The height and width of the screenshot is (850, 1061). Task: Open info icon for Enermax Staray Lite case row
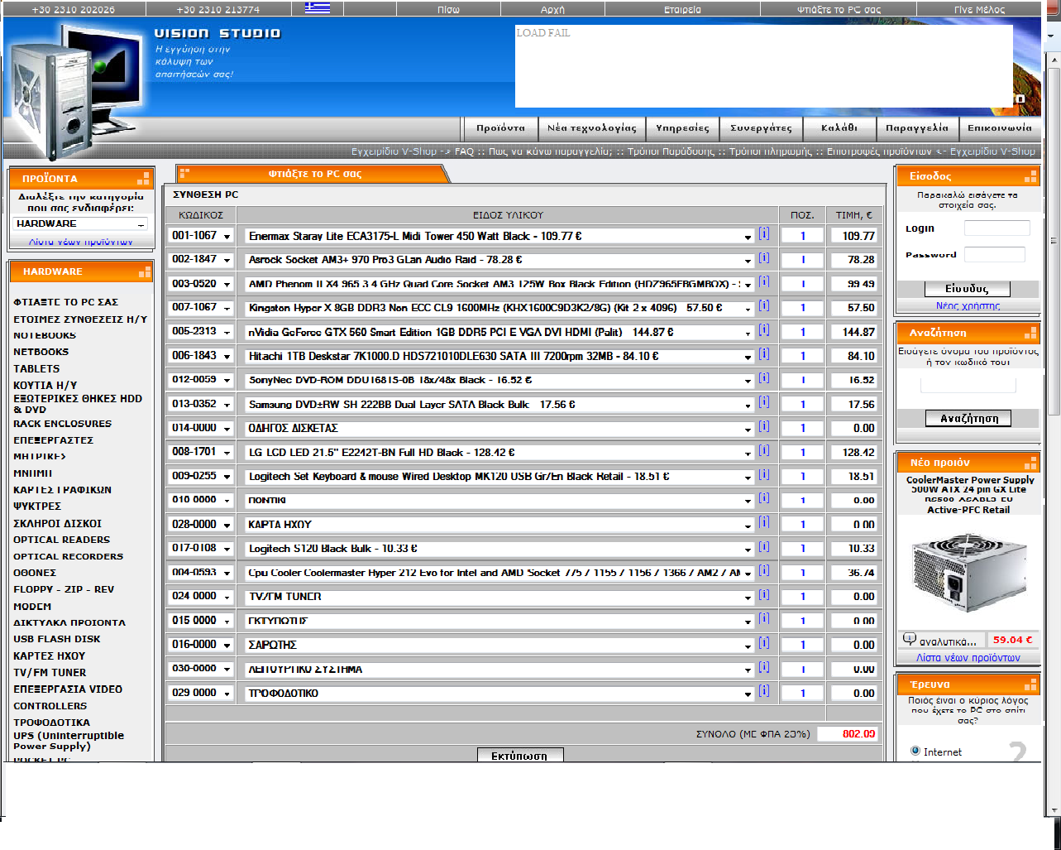click(764, 234)
